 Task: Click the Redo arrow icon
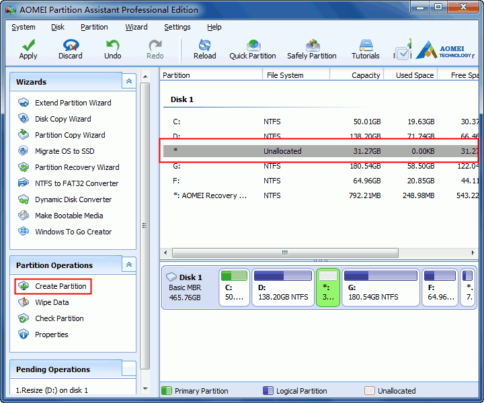[x=155, y=45]
